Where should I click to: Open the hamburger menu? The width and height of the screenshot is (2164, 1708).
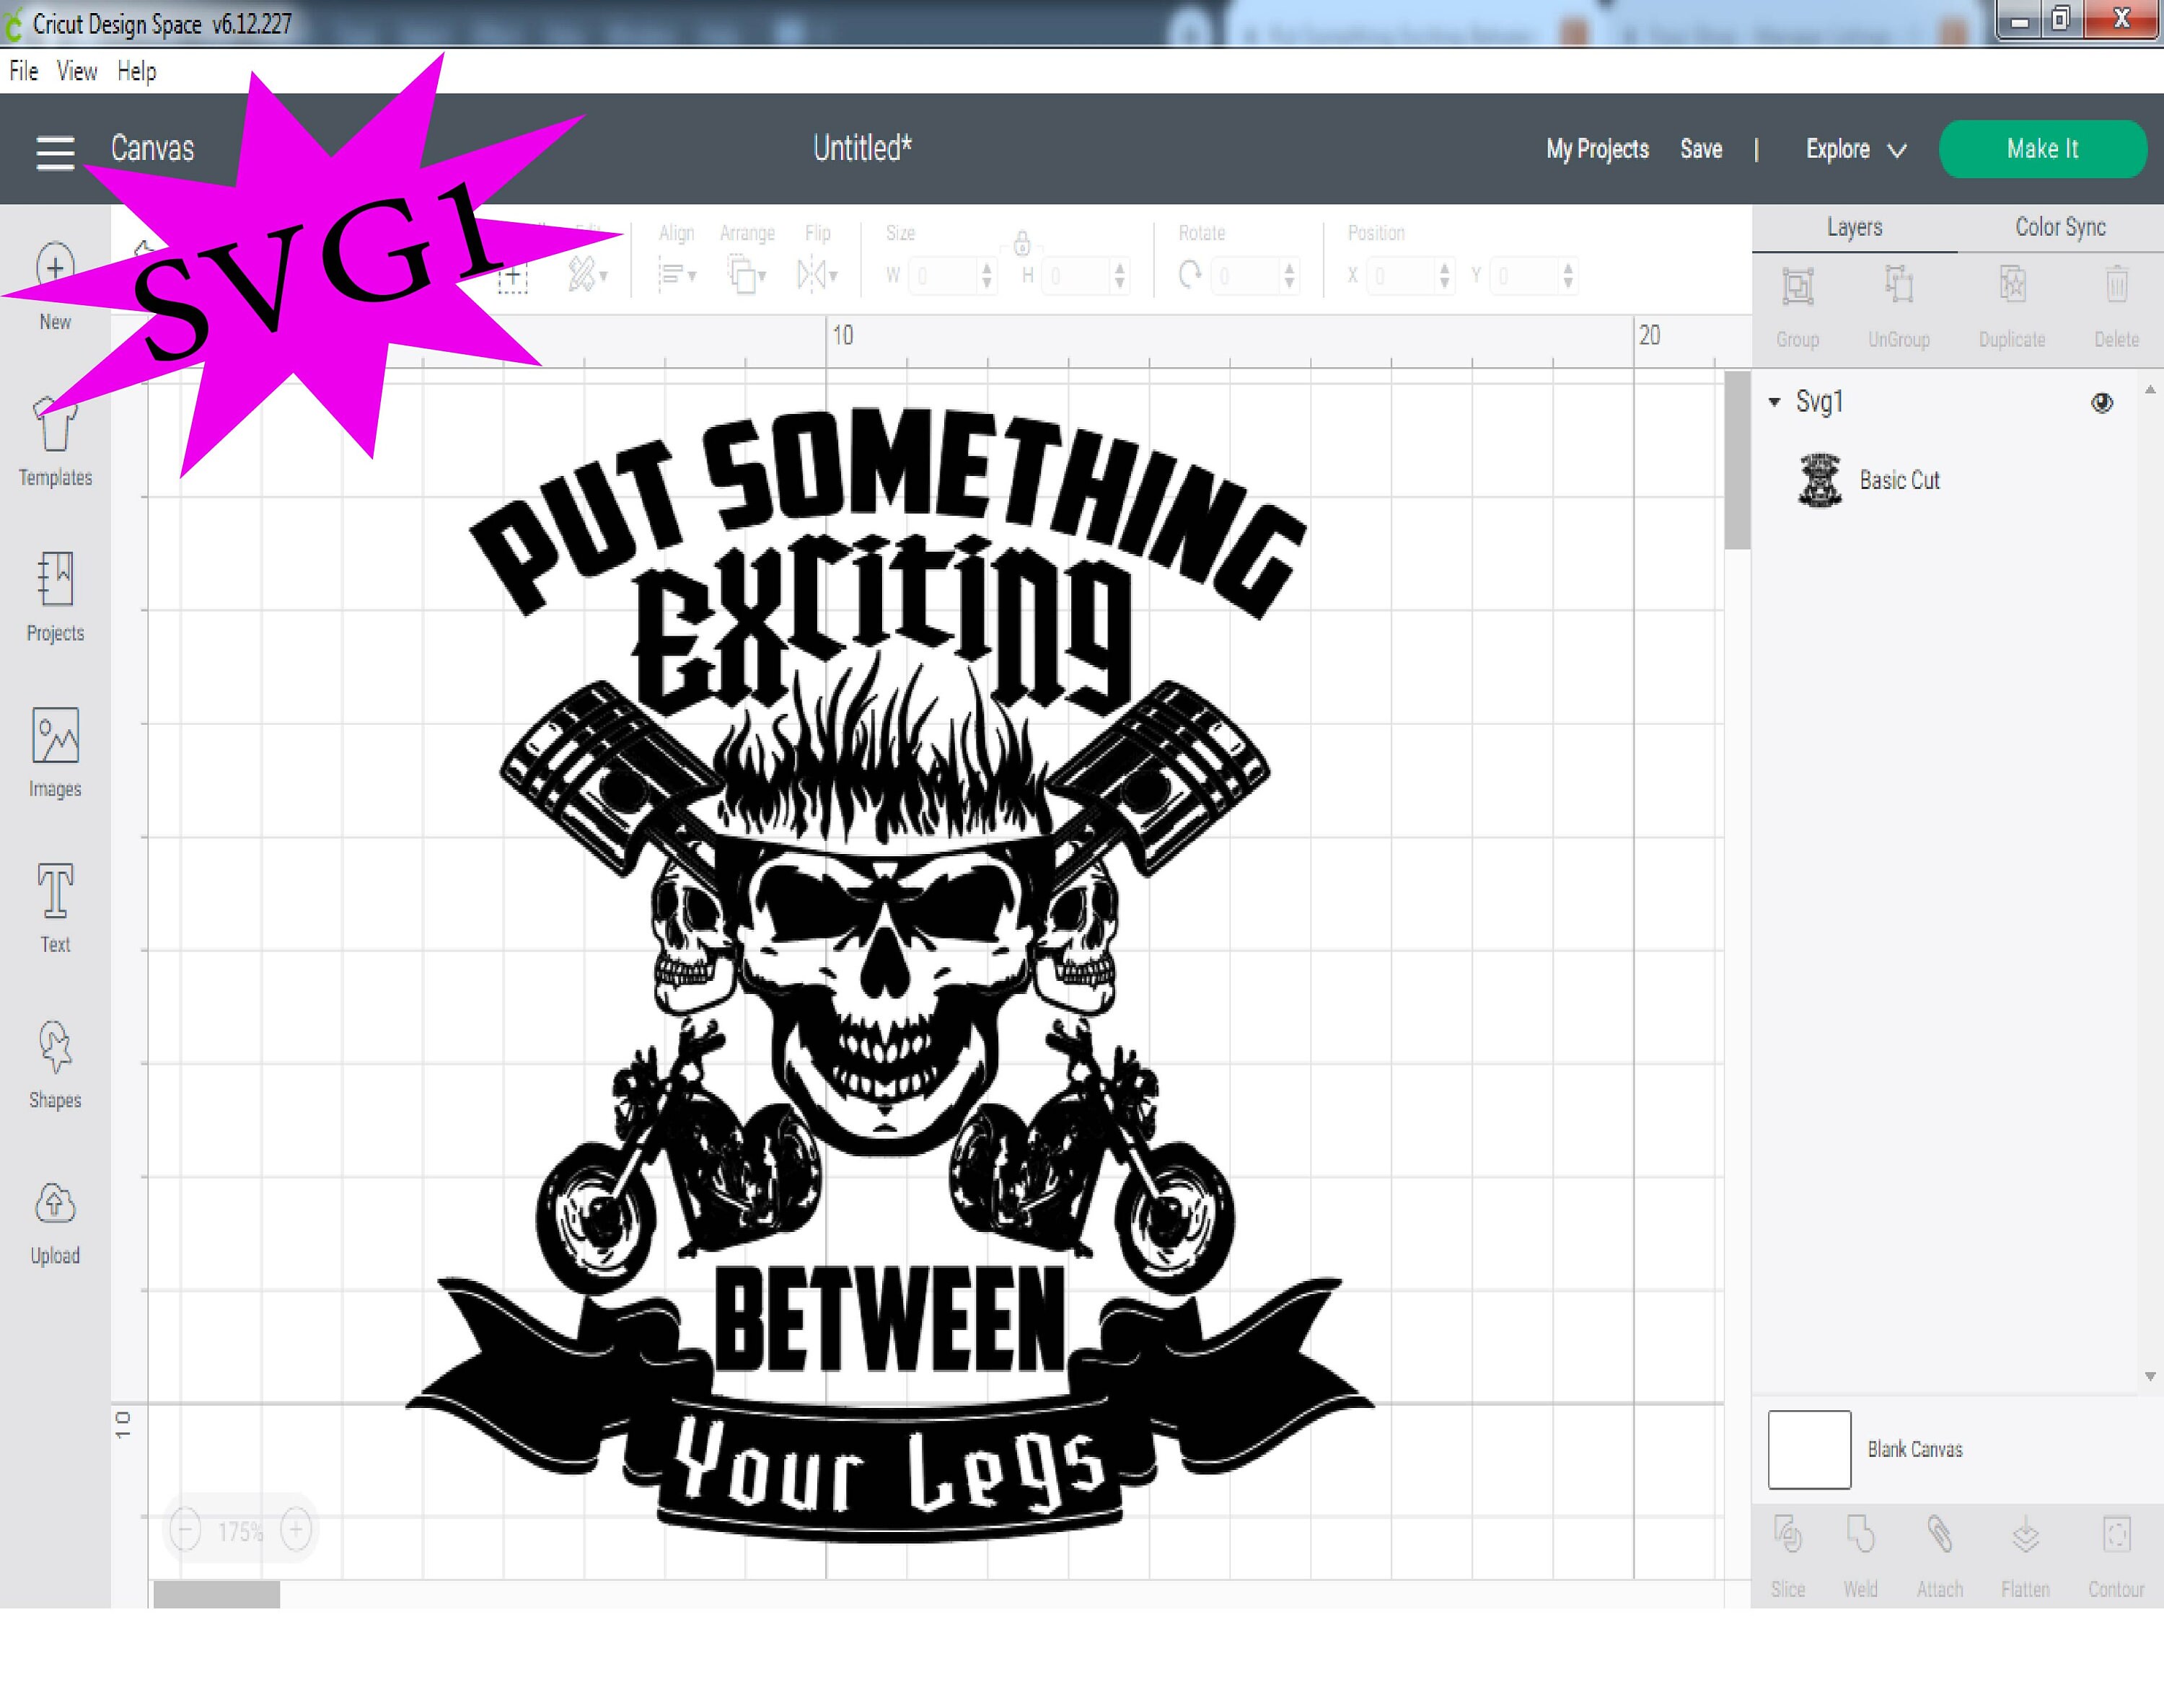click(x=55, y=150)
